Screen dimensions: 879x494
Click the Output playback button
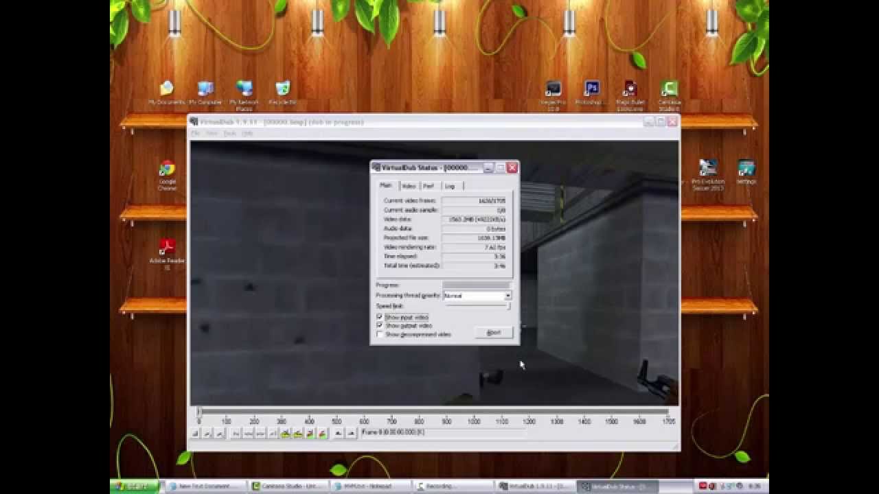[219, 434]
